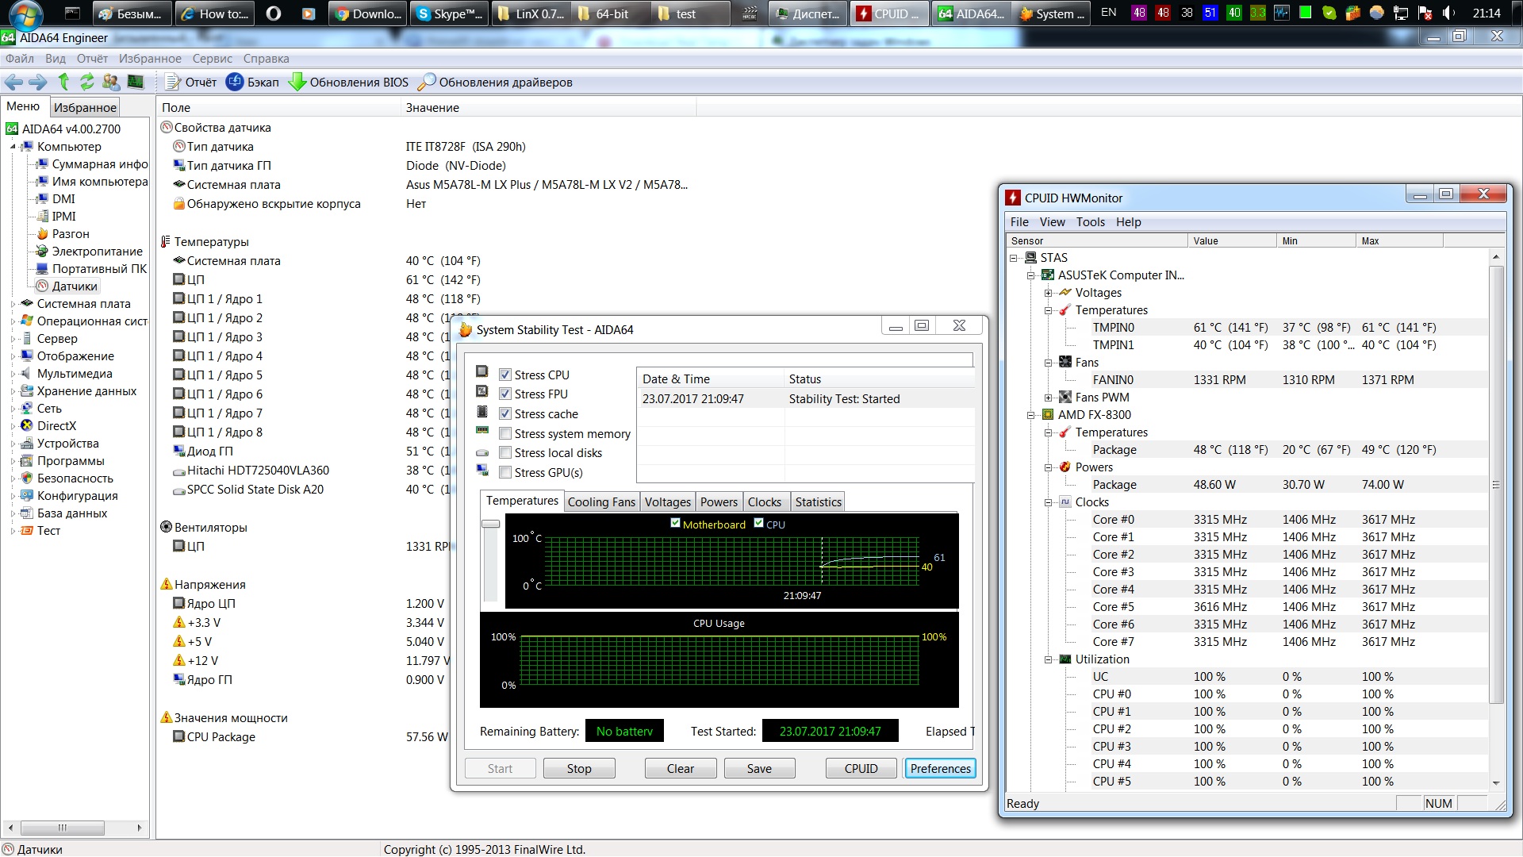
Task: Toggle the Motherboard graph checkbox
Action: [x=675, y=523]
